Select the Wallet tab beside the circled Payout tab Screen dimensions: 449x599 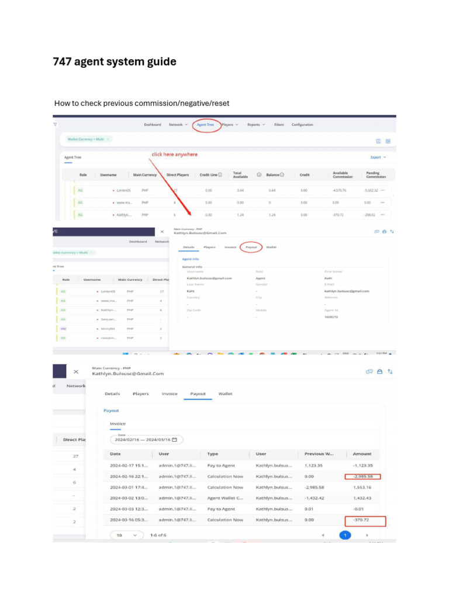(271, 247)
